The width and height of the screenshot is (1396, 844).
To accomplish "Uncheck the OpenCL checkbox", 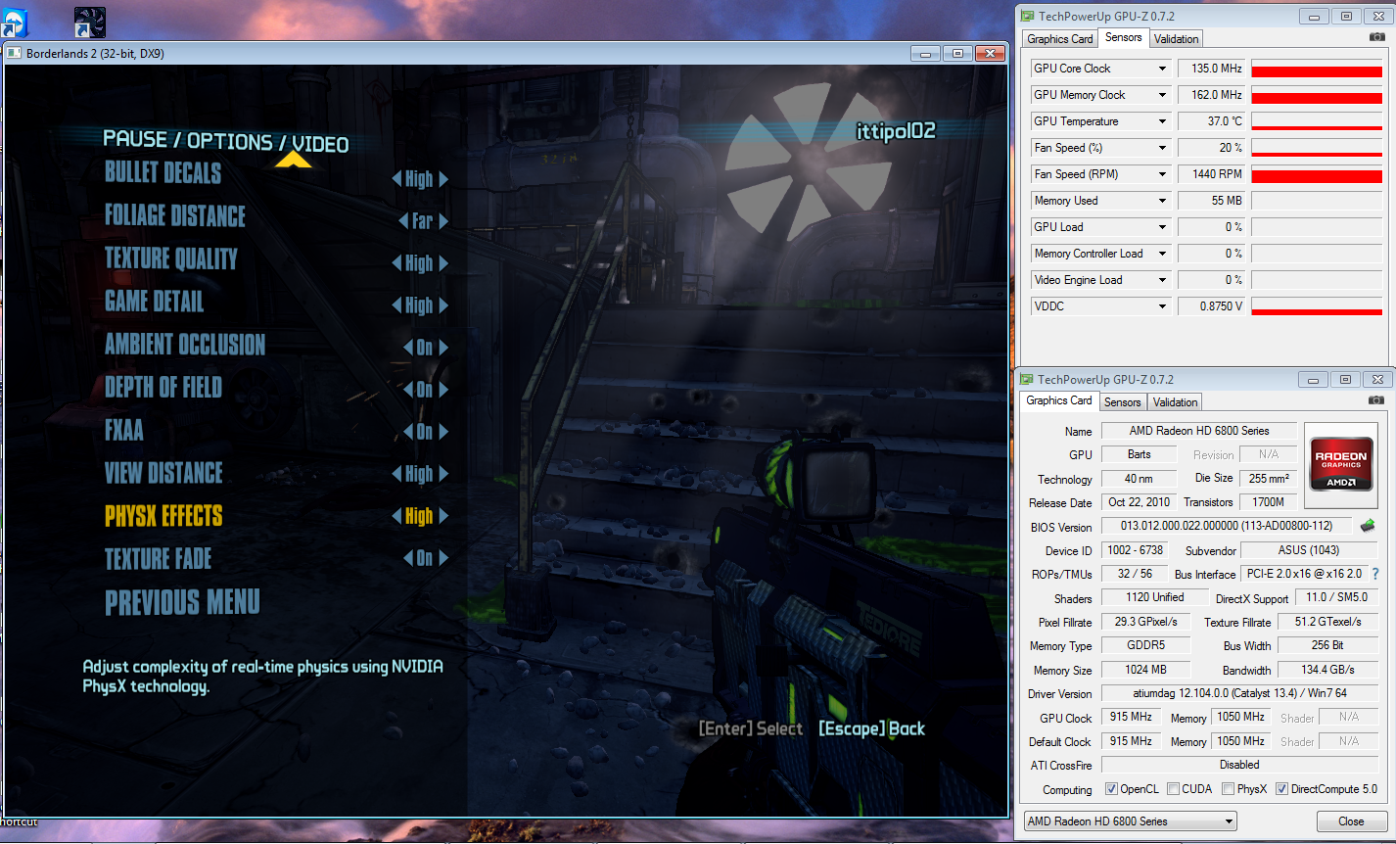I will click(1111, 789).
